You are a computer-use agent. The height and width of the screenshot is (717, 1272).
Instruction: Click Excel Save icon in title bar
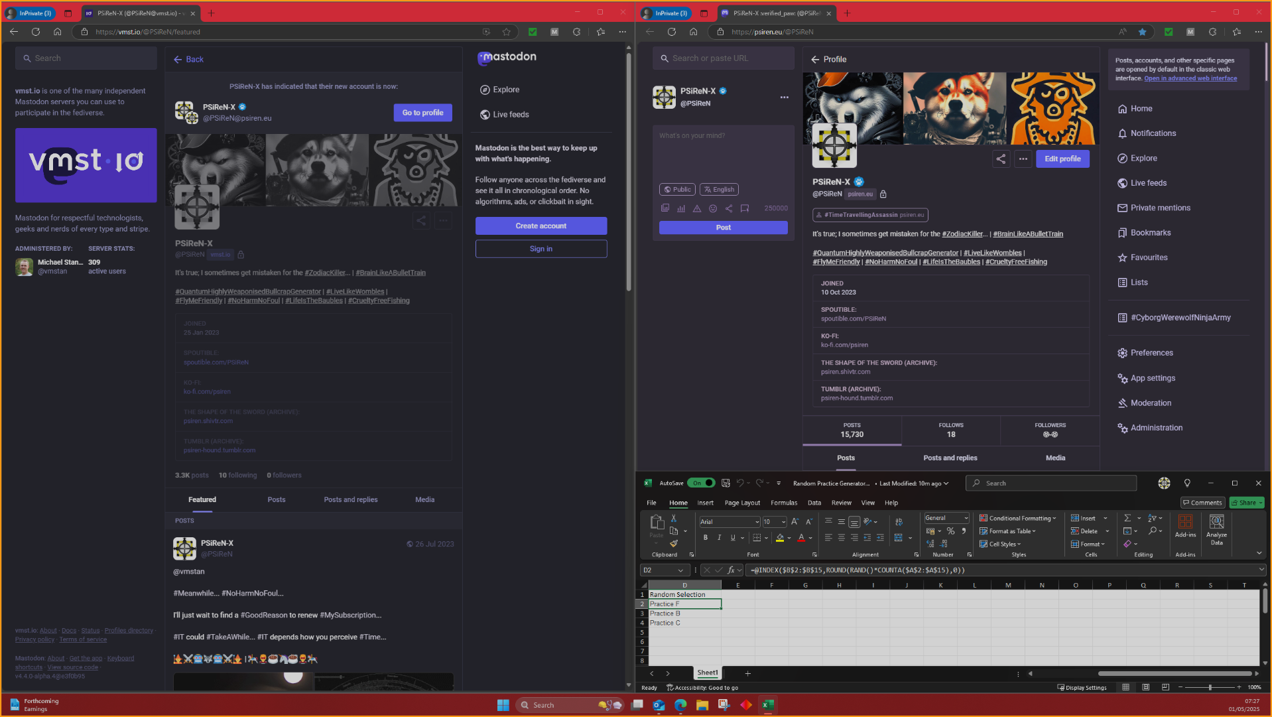pos(726,483)
